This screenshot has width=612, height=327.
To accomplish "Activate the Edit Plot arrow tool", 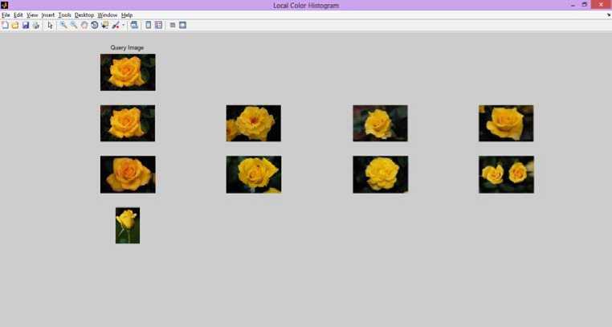I will [x=50, y=25].
